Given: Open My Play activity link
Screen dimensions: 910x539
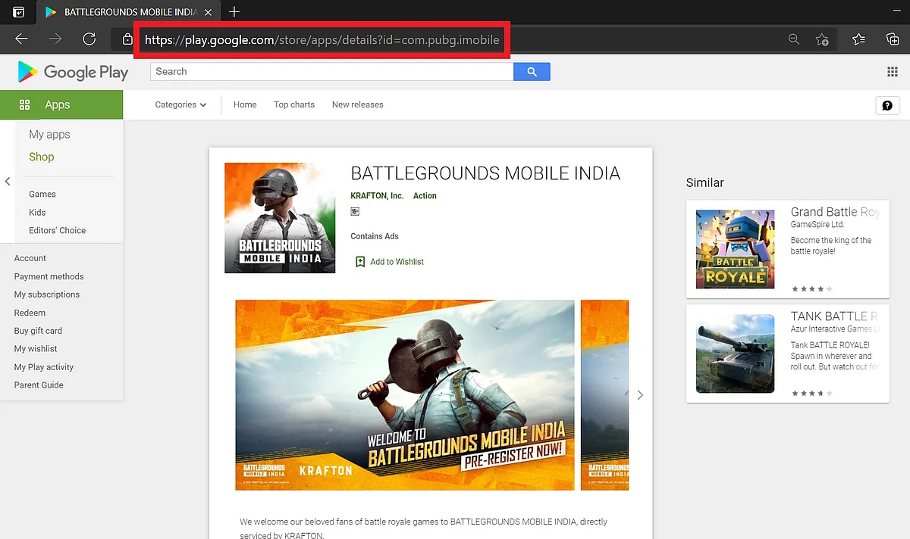Looking at the screenshot, I should pyautogui.click(x=44, y=367).
